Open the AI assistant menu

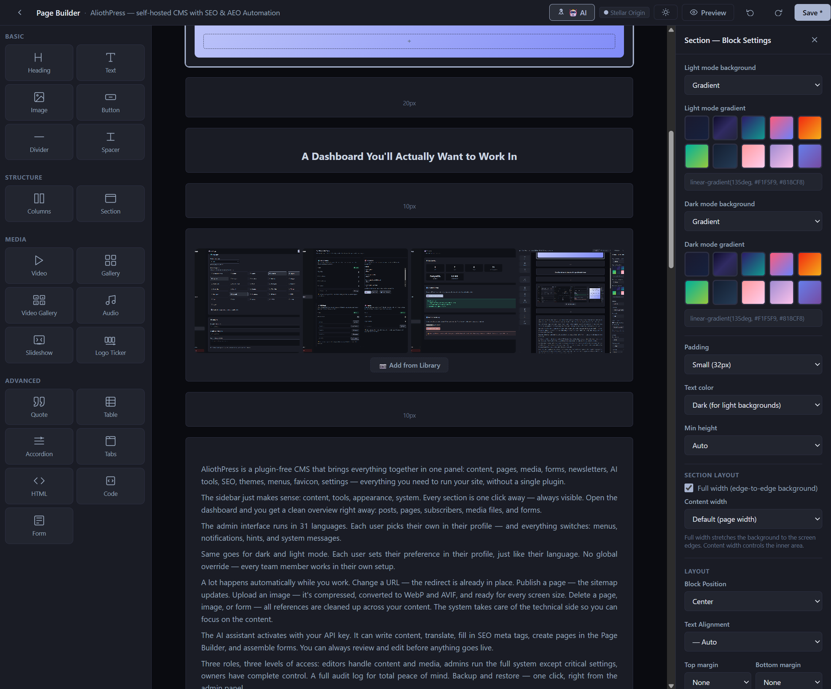[x=571, y=13]
